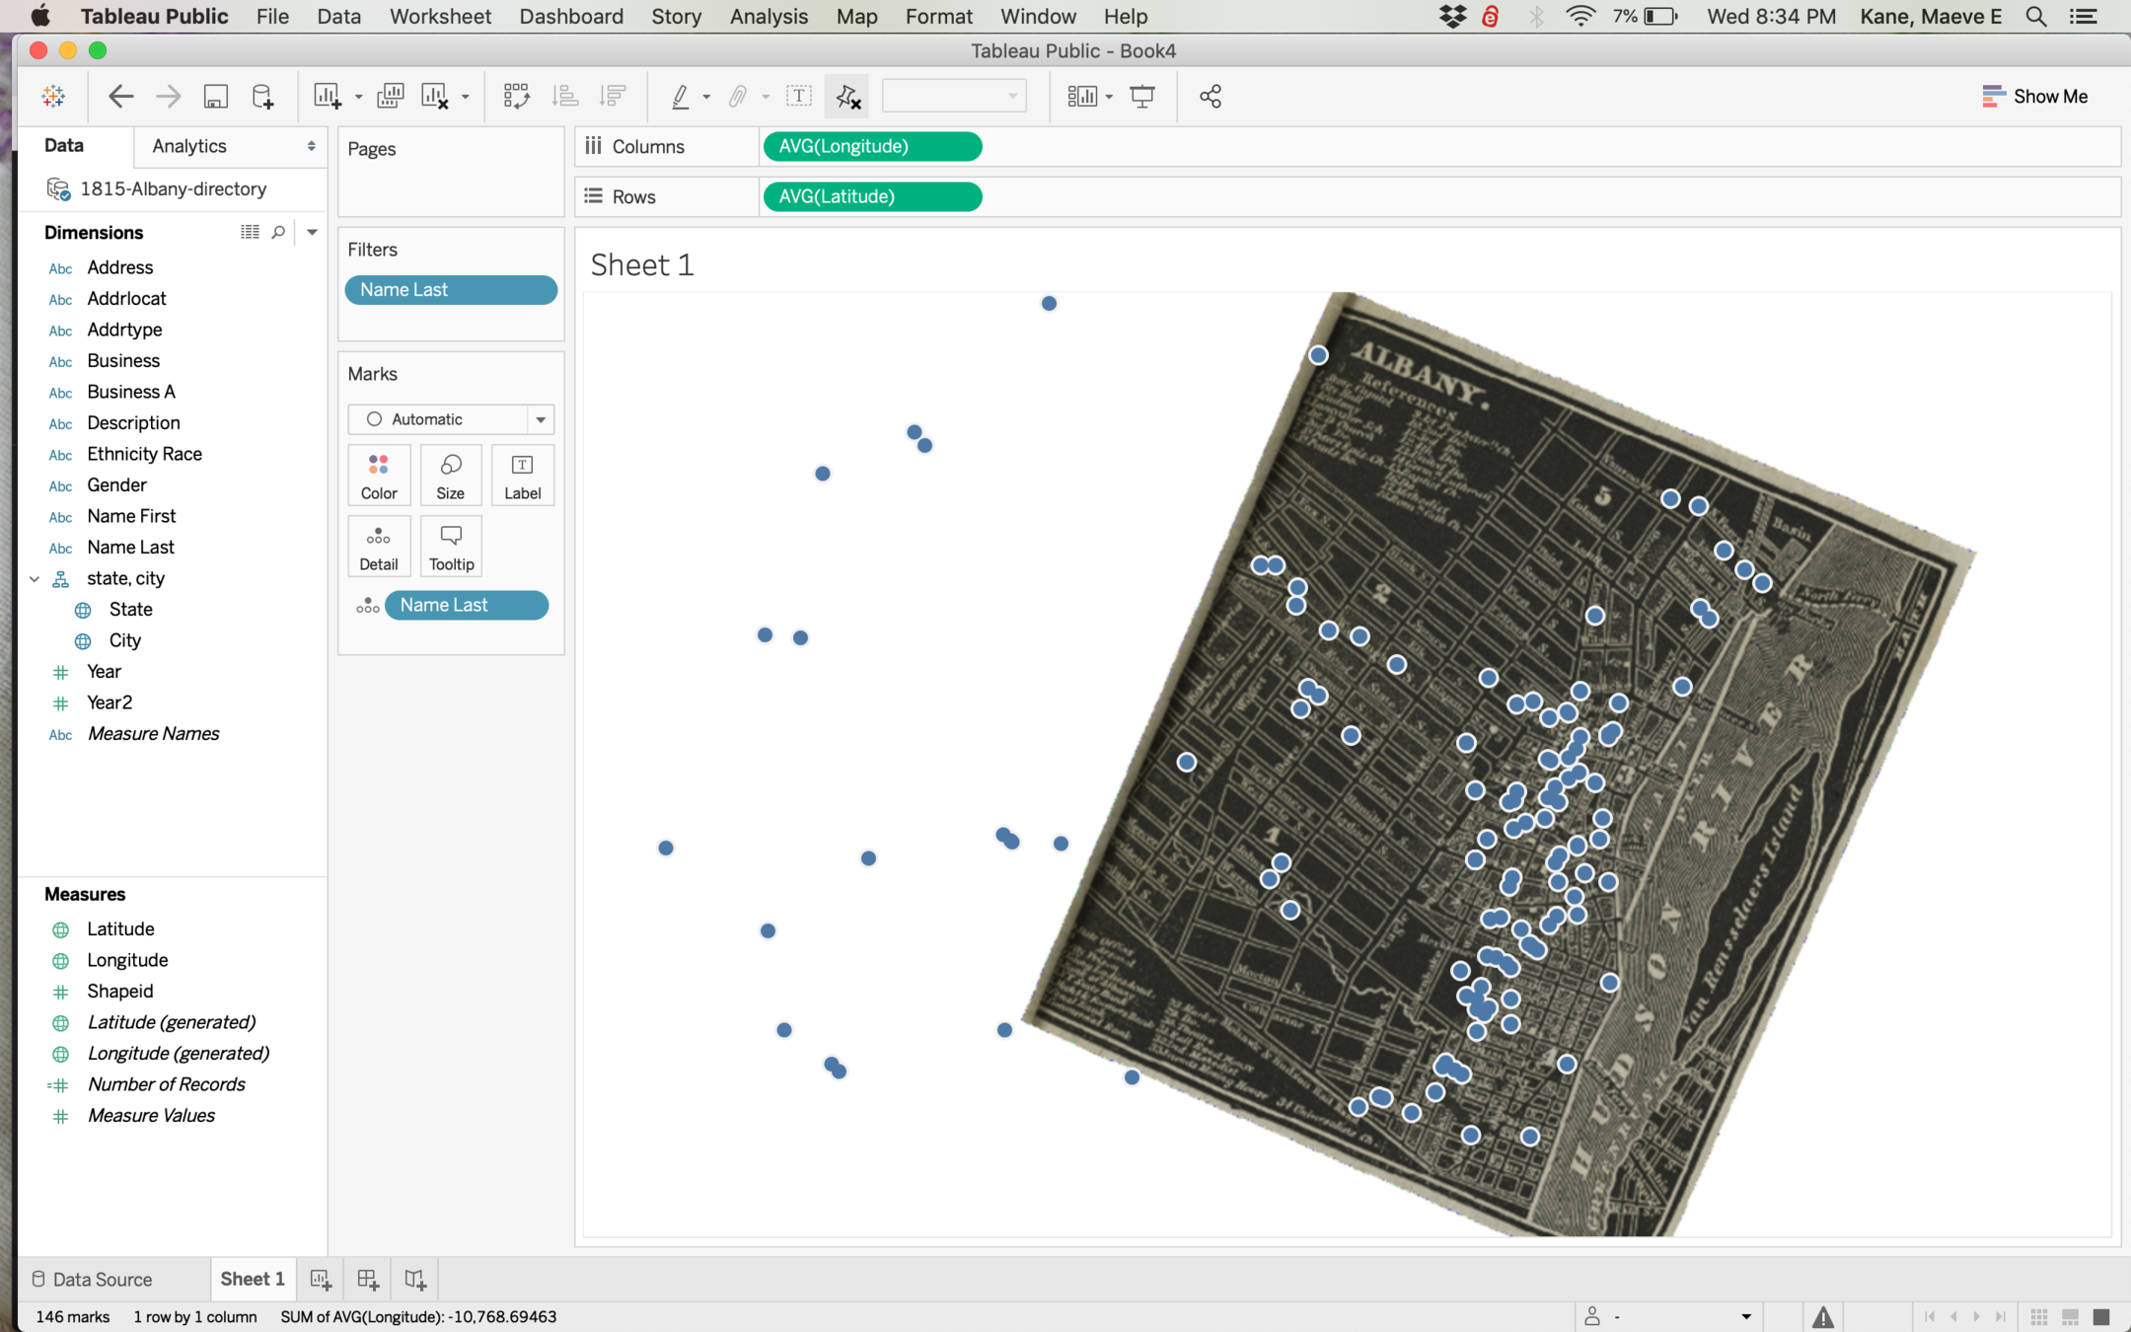Click the Show Me button
The height and width of the screenshot is (1332, 2131).
2034,96
